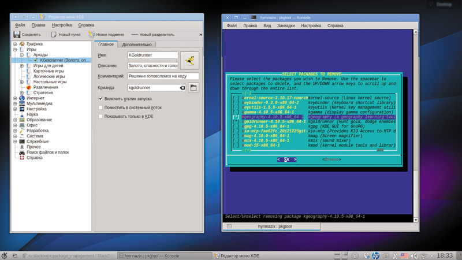Toggle Поместить в системный лоток checkbox

click(x=100, y=107)
